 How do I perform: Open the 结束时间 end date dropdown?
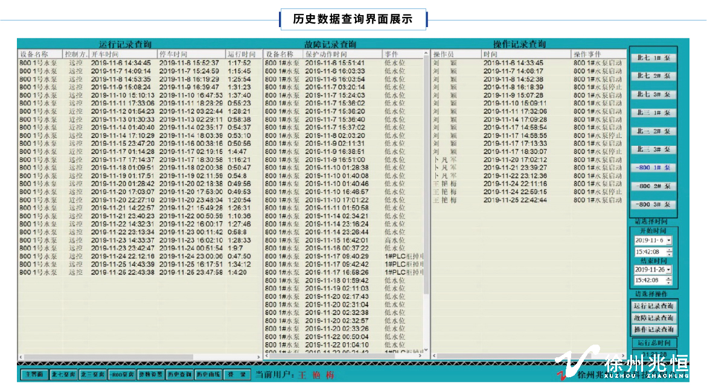click(x=668, y=269)
